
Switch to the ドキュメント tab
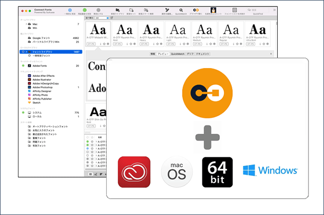pyautogui.click(x=202, y=54)
